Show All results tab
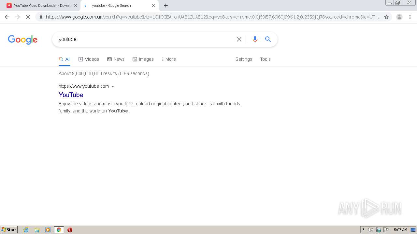This screenshot has height=234, width=417. tap(65, 59)
